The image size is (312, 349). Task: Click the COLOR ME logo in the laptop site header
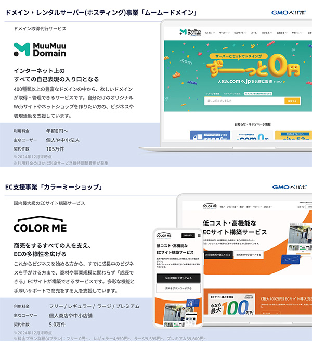pyautogui.click(x=210, y=206)
